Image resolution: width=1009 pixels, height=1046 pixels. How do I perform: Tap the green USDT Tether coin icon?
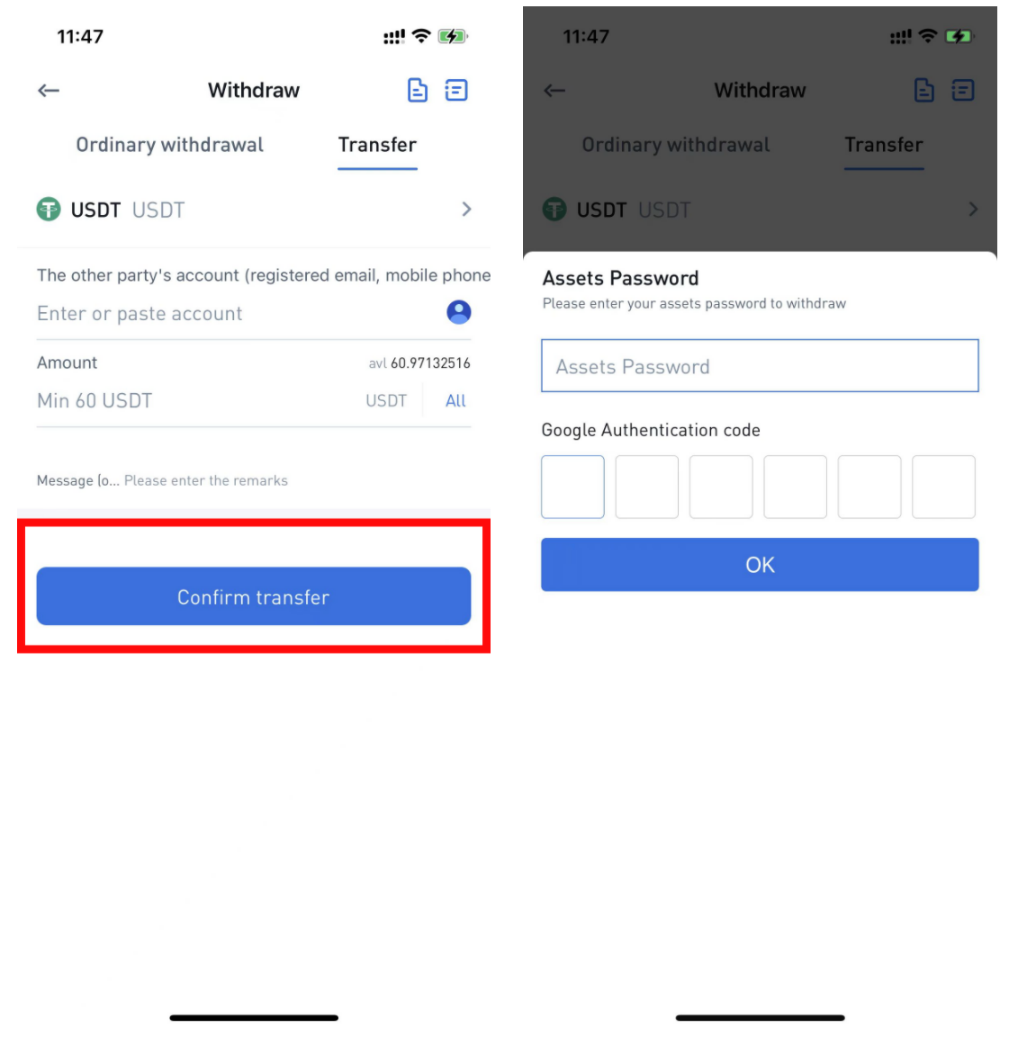(x=48, y=210)
